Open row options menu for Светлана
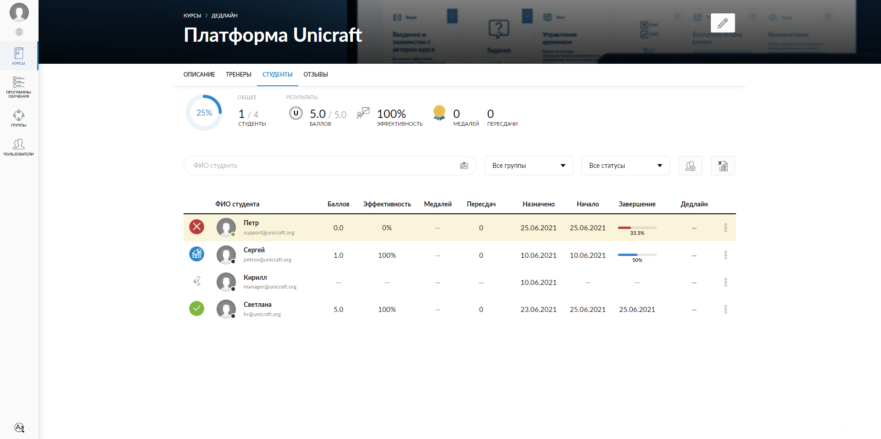The height and width of the screenshot is (439, 881). 725,310
